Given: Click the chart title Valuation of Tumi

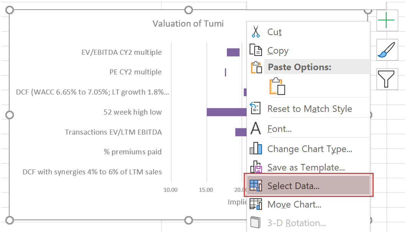Looking at the screenshot, I should 188,24.
